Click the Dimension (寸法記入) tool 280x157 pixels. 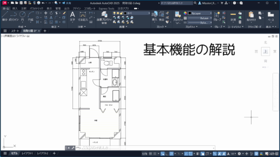[83, 17]
